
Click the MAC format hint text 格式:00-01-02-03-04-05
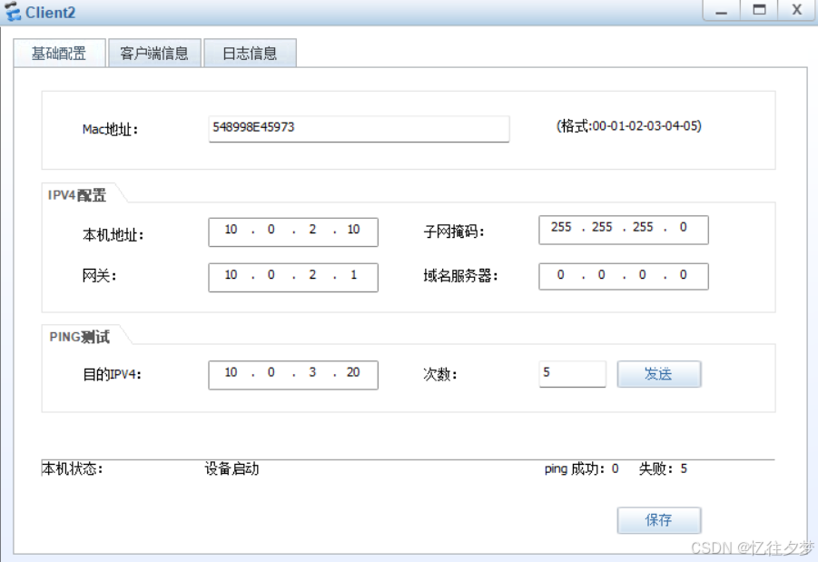coord(628,126)
